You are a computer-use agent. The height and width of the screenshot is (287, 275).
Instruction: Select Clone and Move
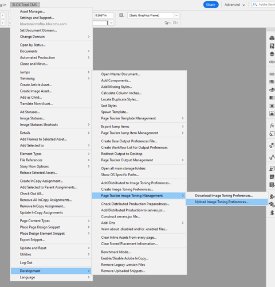tap(52, 64)
